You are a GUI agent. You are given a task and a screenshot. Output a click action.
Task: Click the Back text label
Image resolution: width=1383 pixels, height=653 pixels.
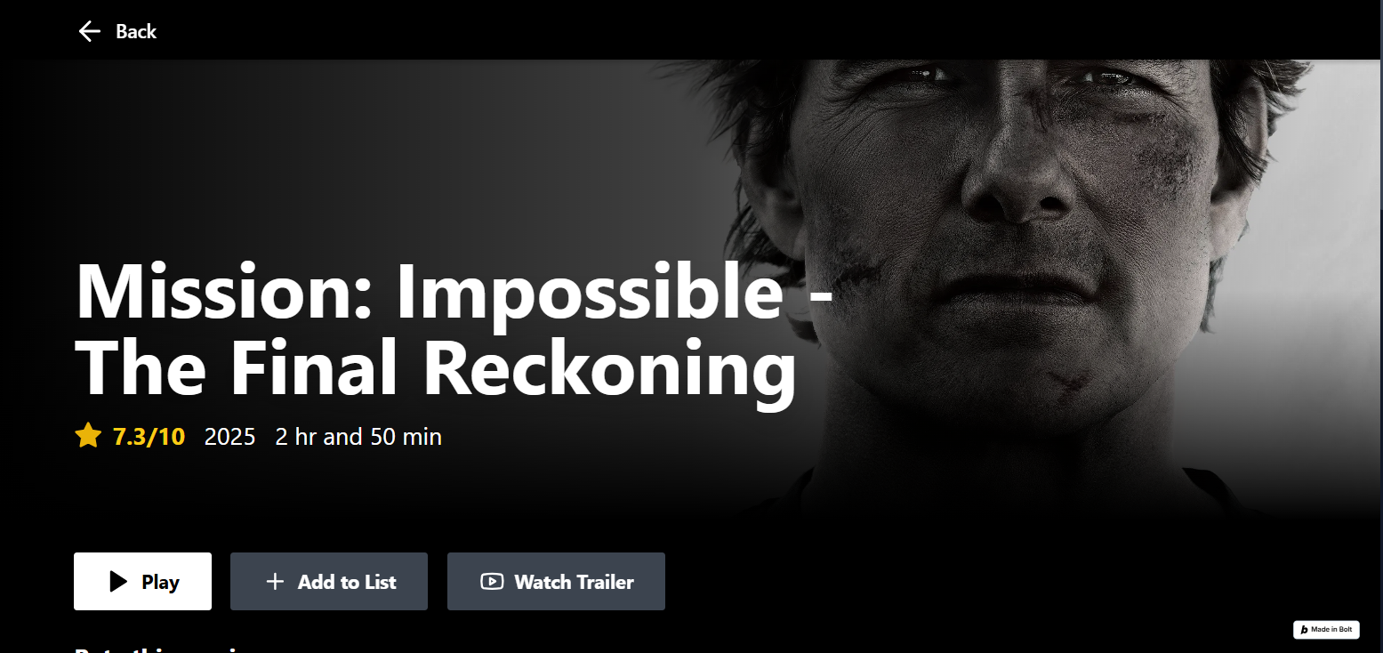[x=136, y=32]
